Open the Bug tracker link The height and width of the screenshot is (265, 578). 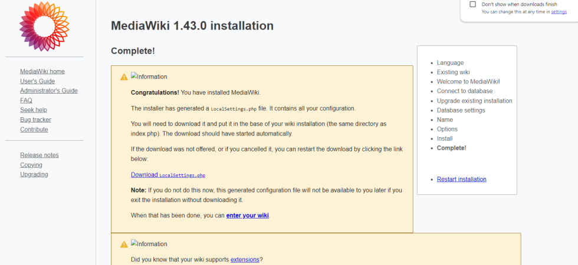coord(36,120)
